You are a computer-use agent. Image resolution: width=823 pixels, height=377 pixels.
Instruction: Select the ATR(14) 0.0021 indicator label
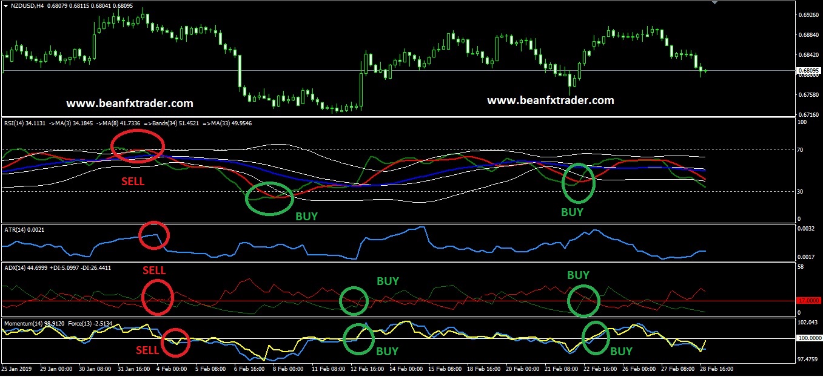click(x=24, y=230)
